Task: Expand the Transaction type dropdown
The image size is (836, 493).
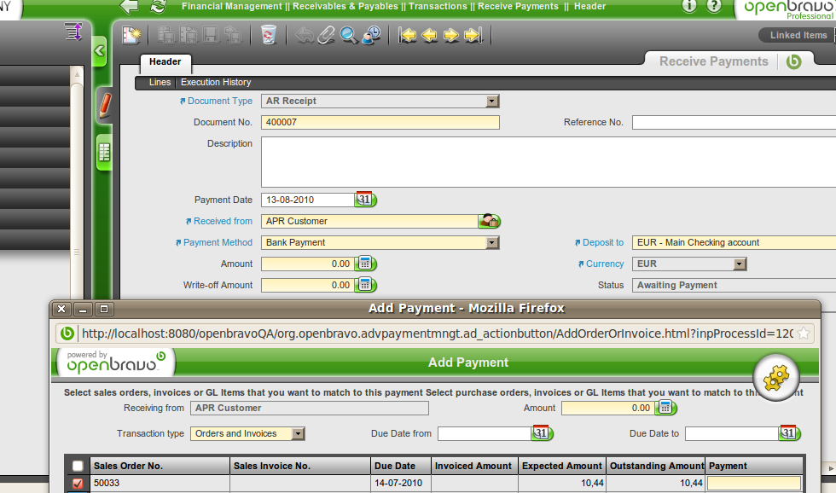Action: (297, 433)
